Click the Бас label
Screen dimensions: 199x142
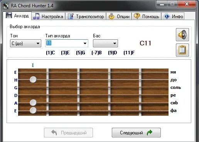pyautogui.click(x=97, y=36)
